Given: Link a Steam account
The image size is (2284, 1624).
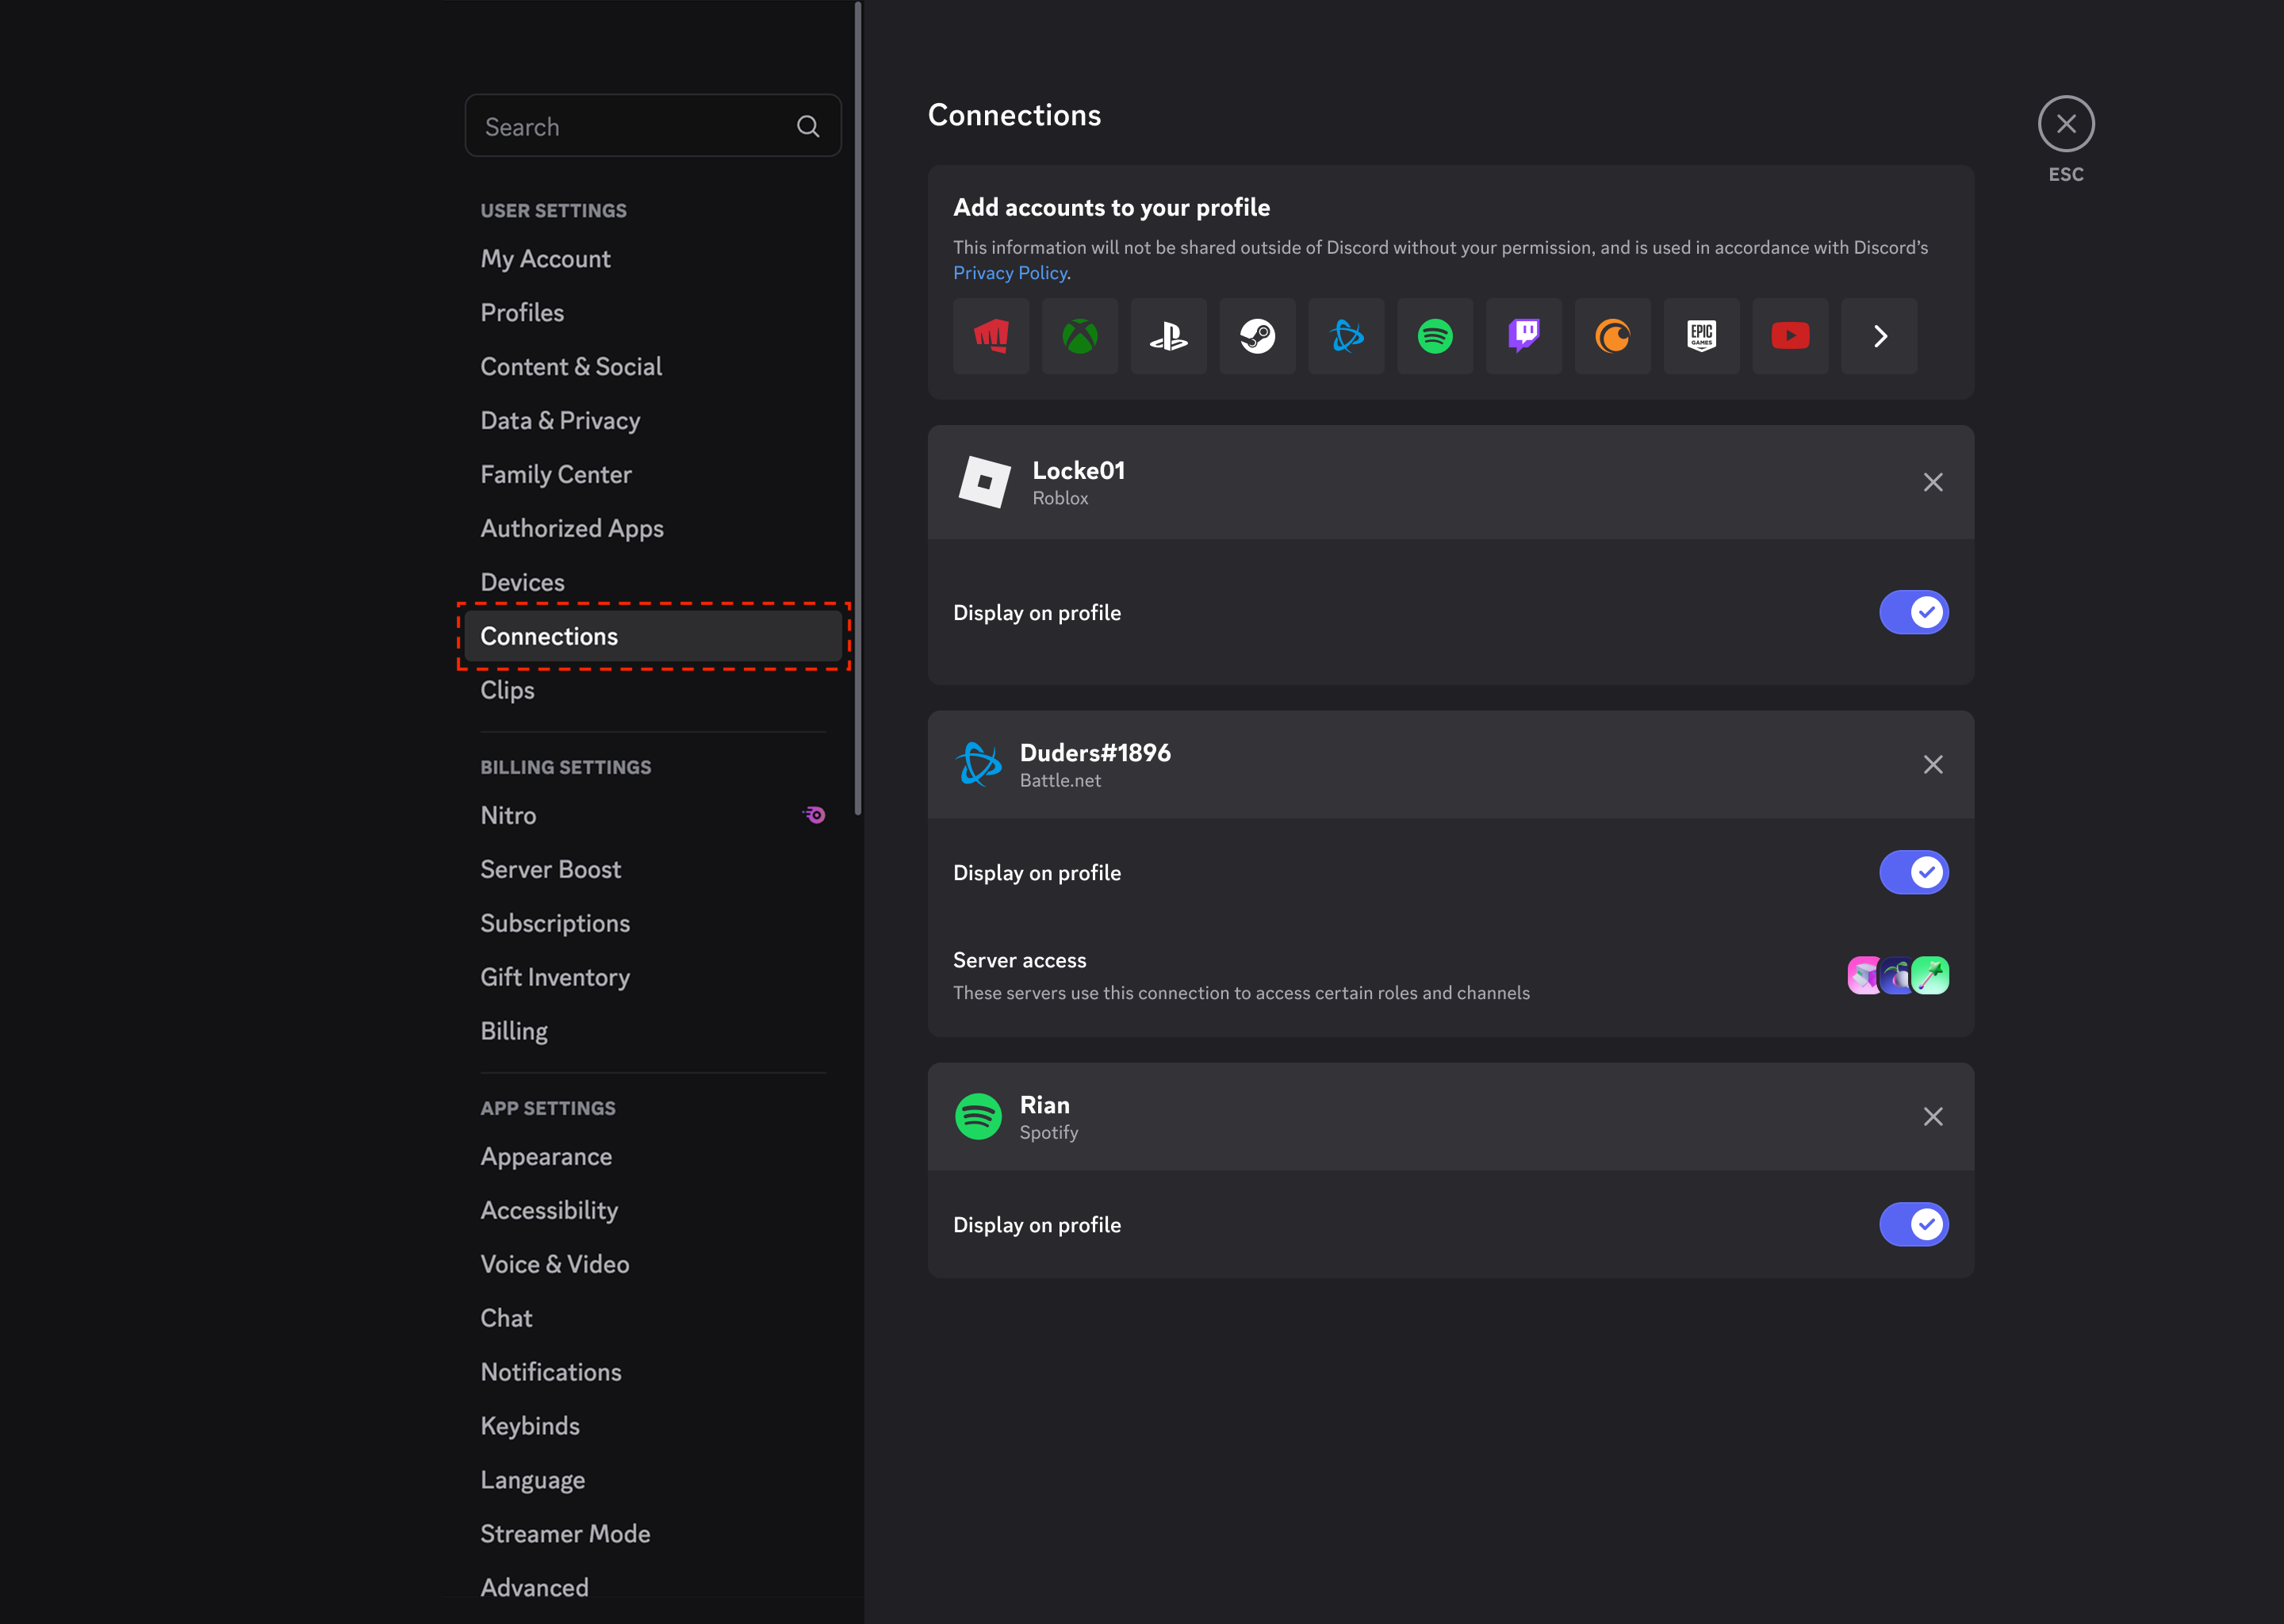Looking at the screenshot, I should [1257, 336].
